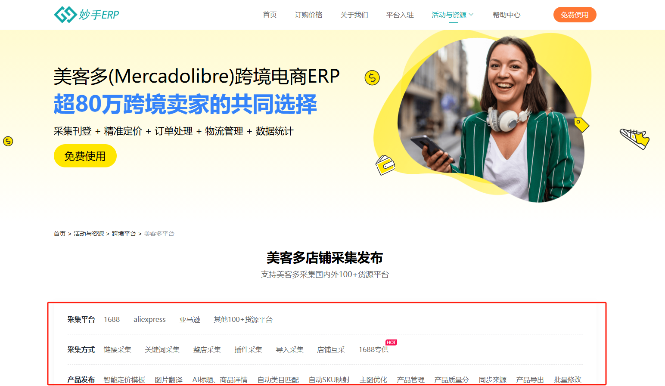Open the 首页 nav item
This screenshot has width=665, height=386.
(x=270, y=15)
